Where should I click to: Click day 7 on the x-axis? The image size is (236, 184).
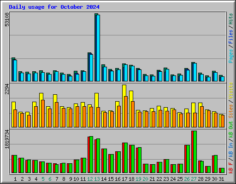57,179
